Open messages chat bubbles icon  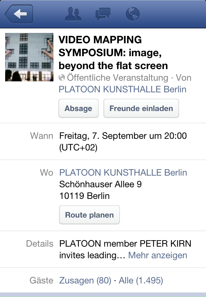tap(103, 14)
